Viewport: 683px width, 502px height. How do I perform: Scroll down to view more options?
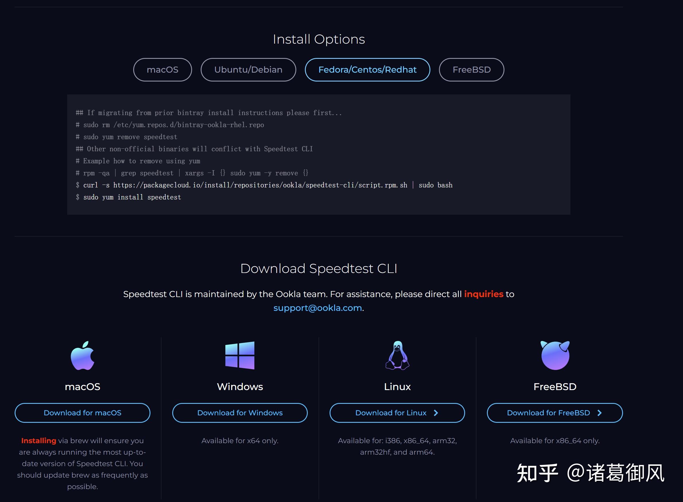coord(397,413)
